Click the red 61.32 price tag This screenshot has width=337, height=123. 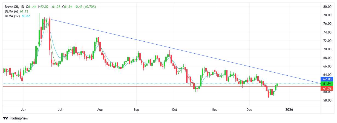(x=327, y=88)
